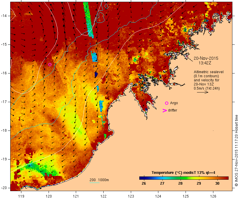Screen dimensions: 240x199
Task: Click the '(0.1m contours)' text
Action: 206,76
